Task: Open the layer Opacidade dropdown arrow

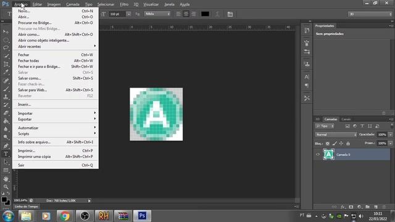Action: pos(390,134)
